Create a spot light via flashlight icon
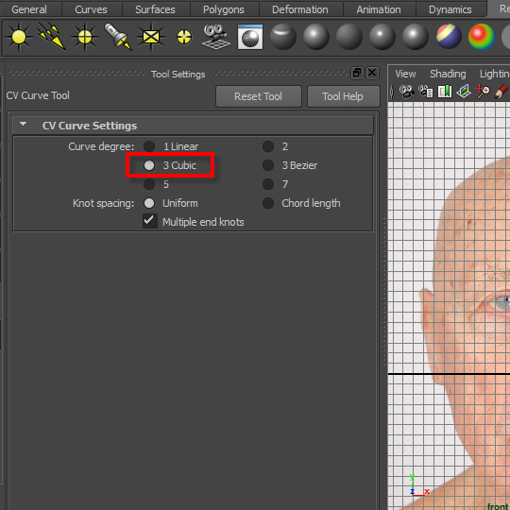Viewport: 510px width, 510px height. click(118, 37)
